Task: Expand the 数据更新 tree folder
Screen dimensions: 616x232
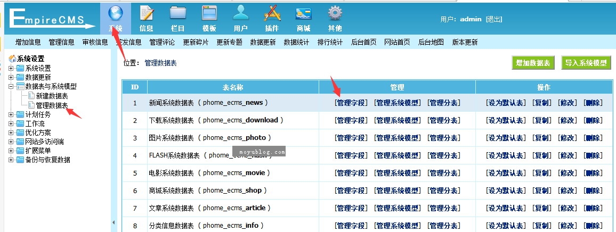Action: (11, 77)
